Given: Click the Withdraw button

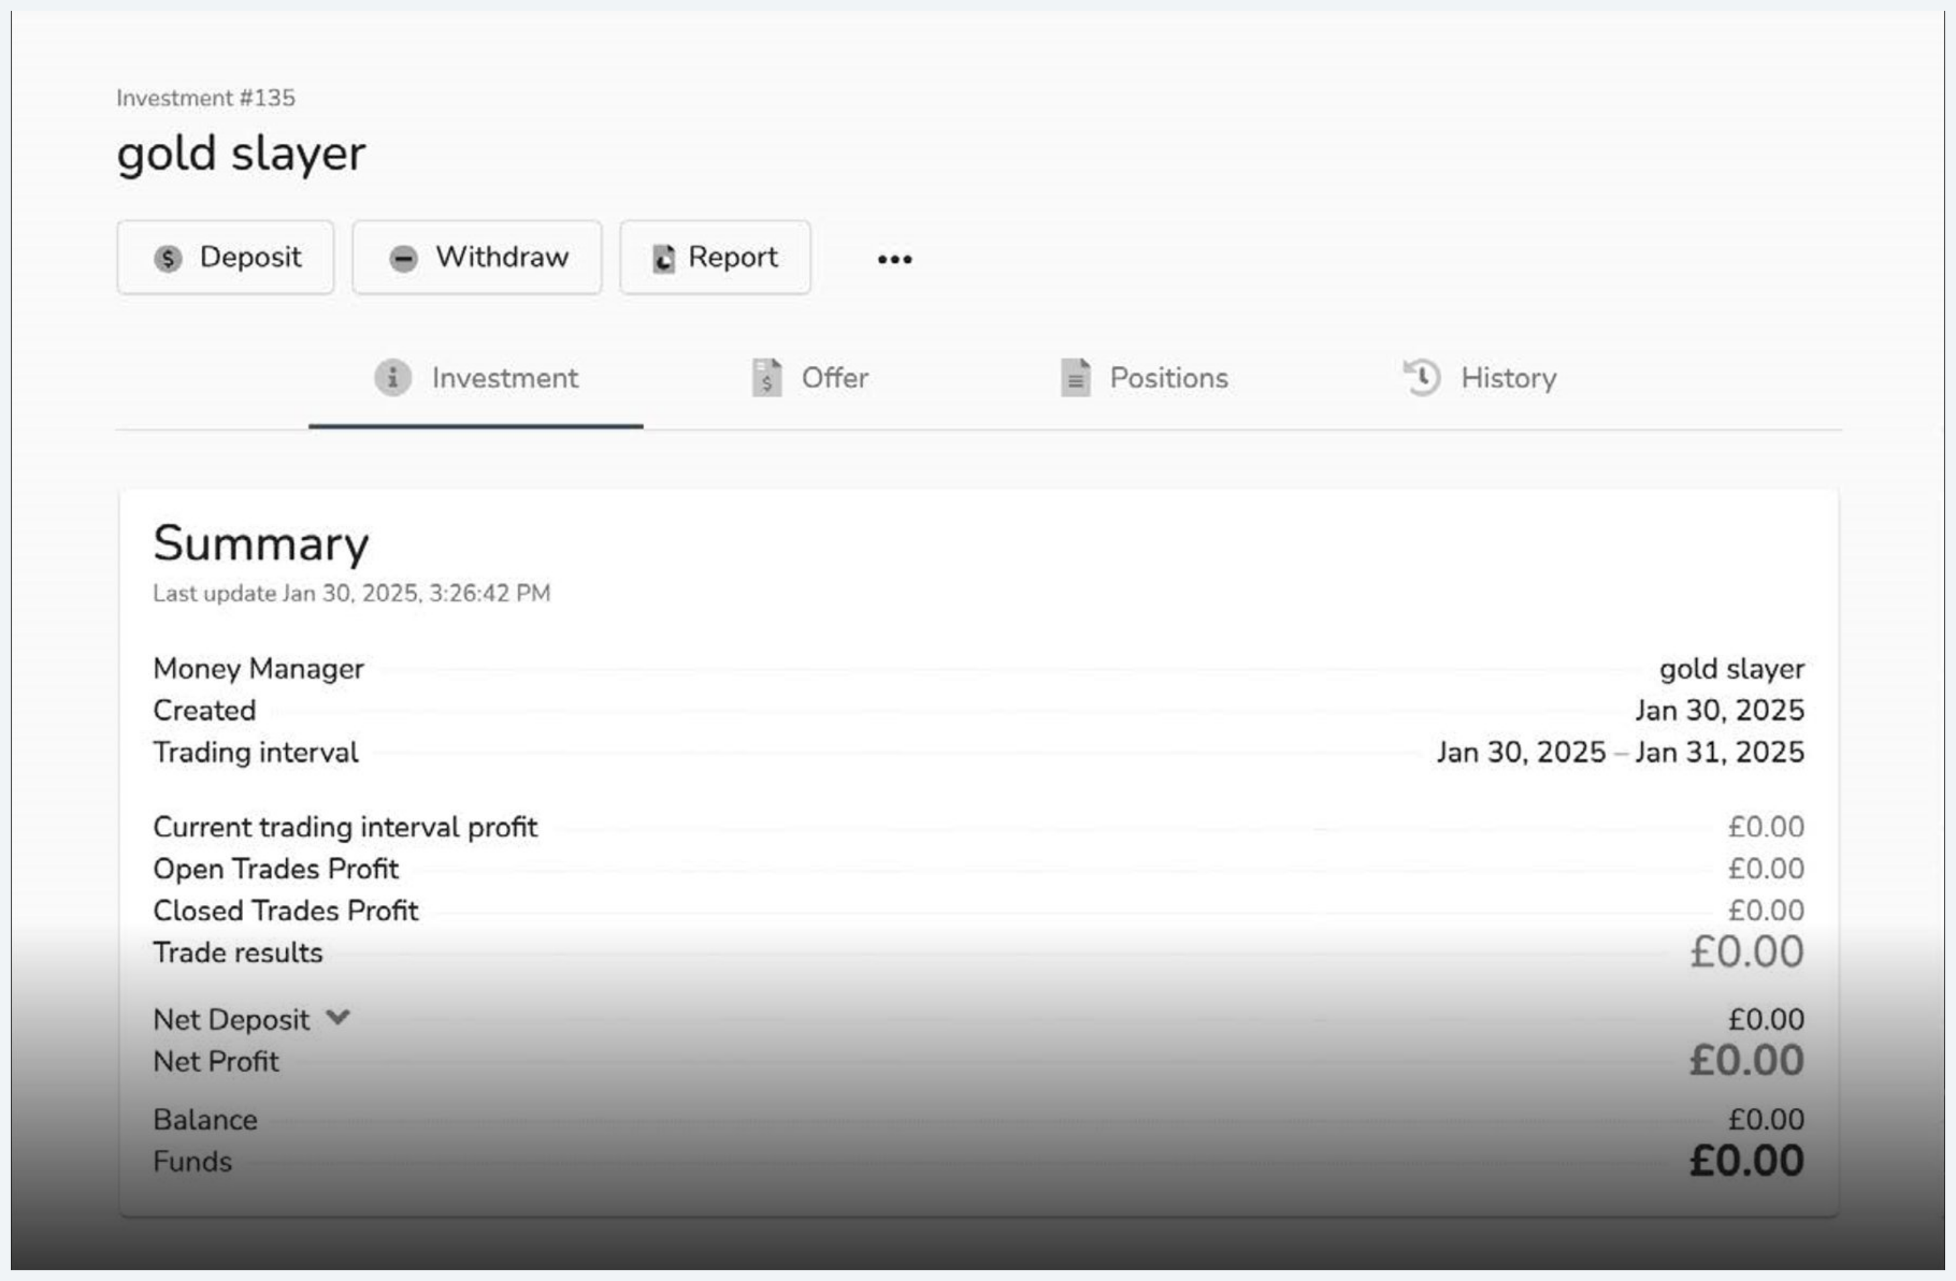Looking at the screenshot, I should pos(477,257).
